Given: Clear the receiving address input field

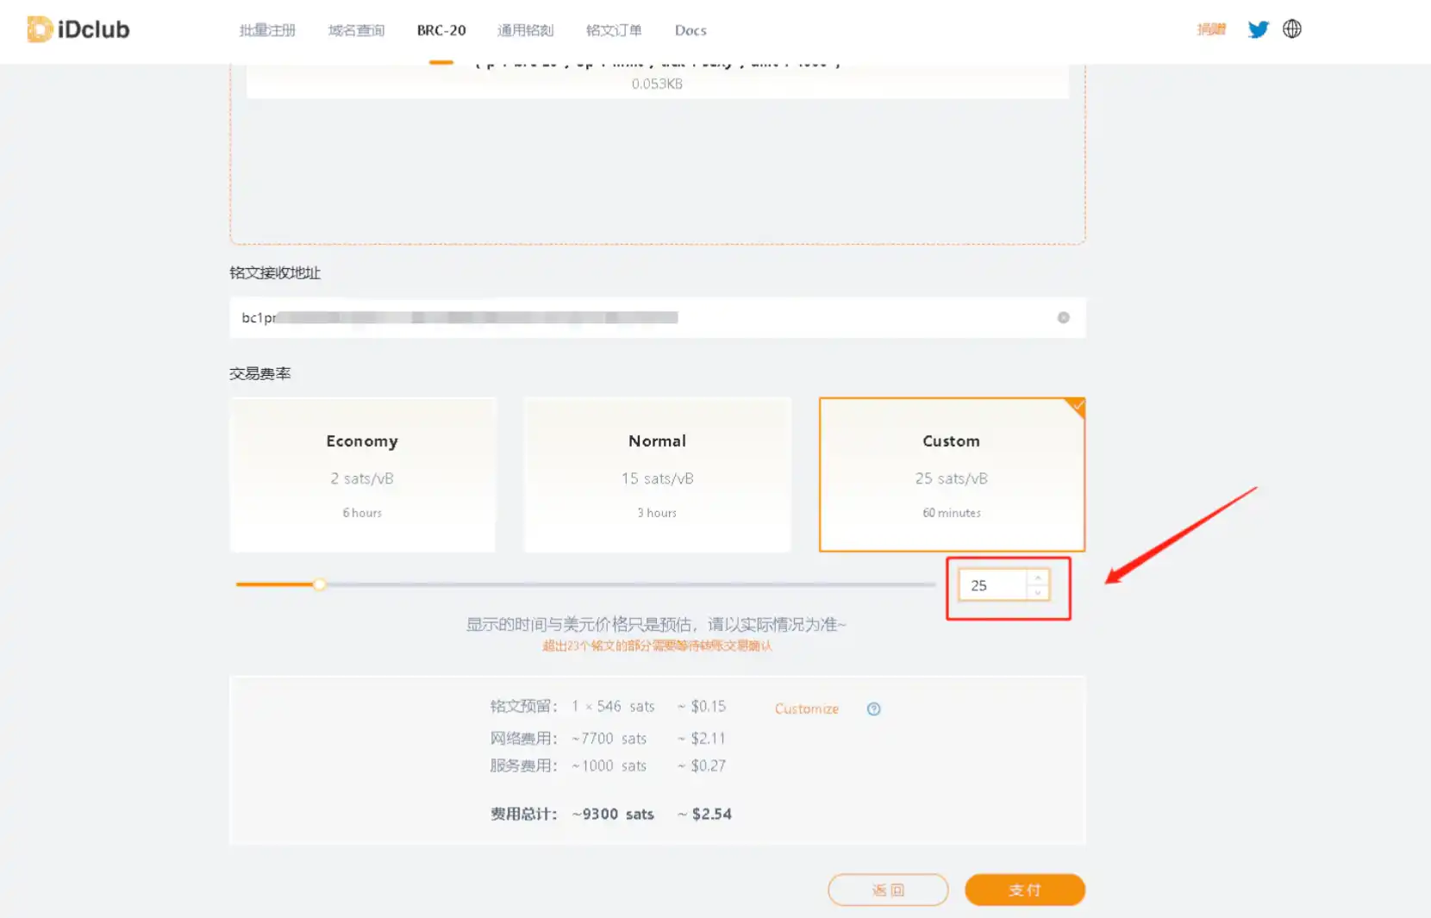Looking at the screenshot, I should [1064, 317].
